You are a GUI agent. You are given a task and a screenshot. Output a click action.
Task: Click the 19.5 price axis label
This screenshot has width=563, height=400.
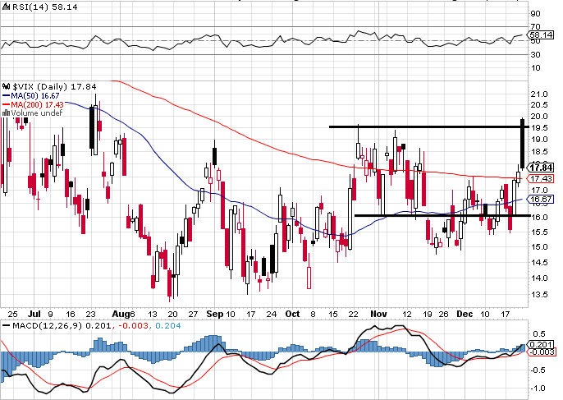pyautogui.click(x=539, y=128)
